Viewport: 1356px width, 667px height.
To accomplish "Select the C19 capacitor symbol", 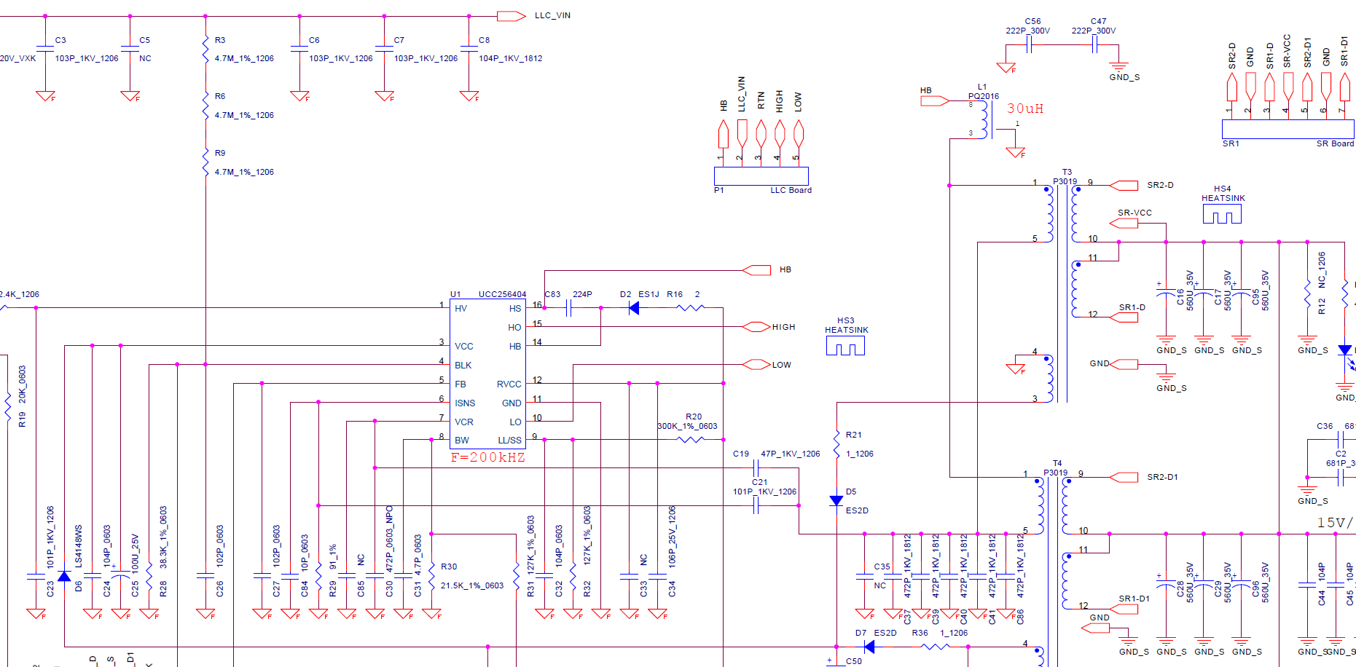I will coord(756,468).
